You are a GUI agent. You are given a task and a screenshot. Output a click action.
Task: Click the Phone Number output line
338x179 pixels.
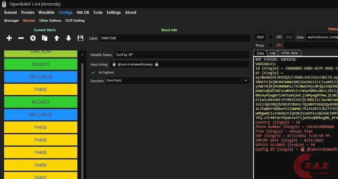295,127
